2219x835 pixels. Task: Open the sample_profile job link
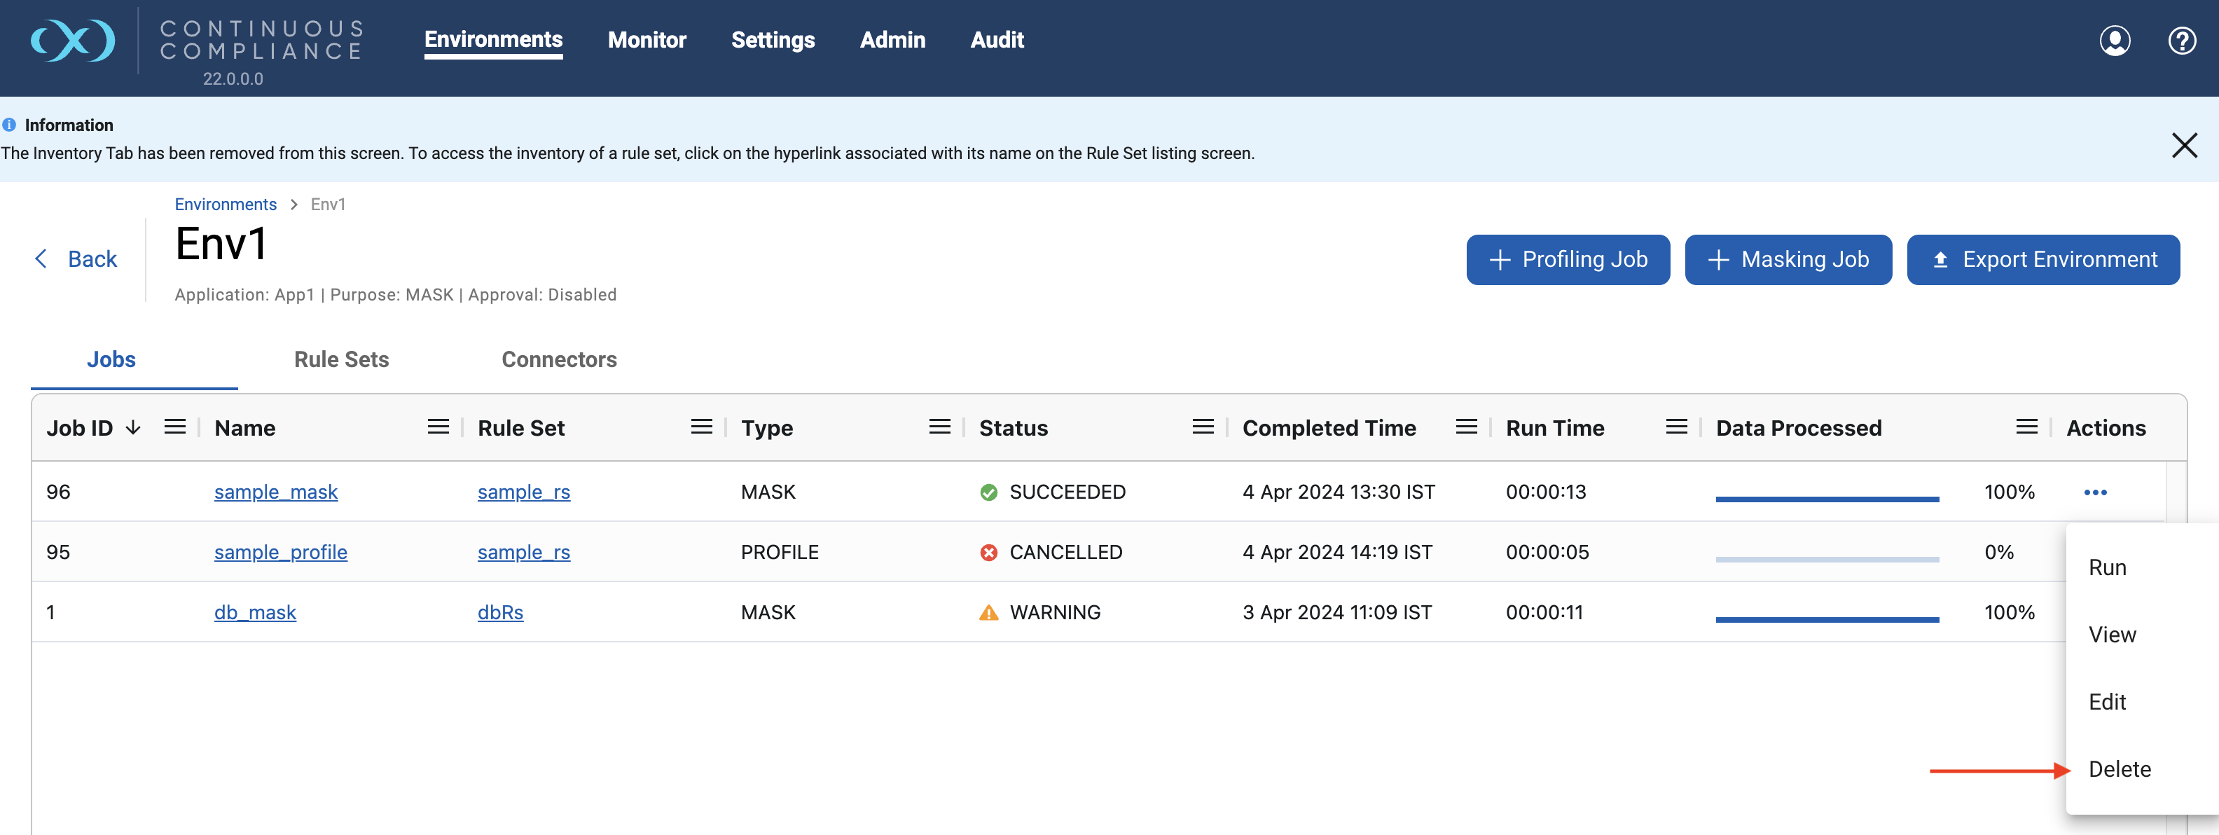pos(281,551)
